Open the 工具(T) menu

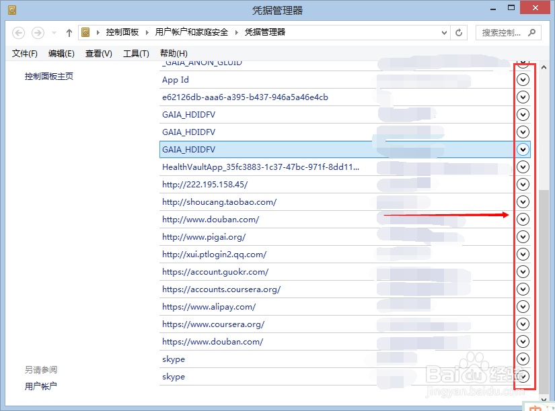click(x=136, y=53)
